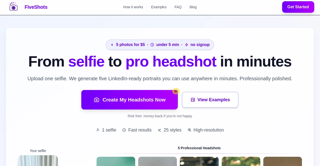
Task: Click the lightning icon beside "no signup"
Action: (186, 45)
